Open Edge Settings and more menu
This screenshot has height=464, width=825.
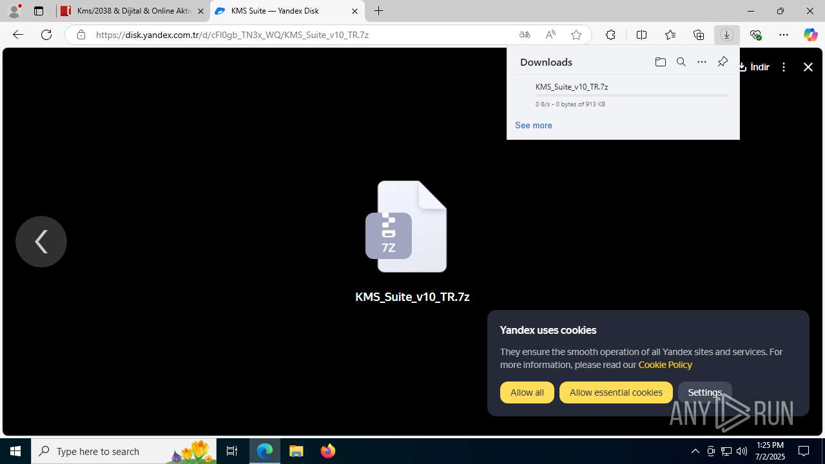pos(784,35)
